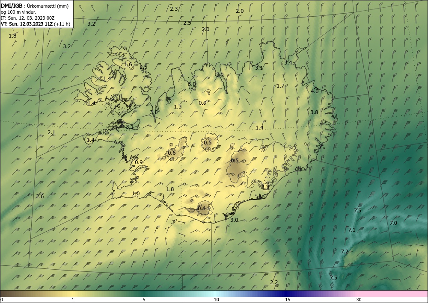This screenshot has height=303, width=428.
Task: Click the 3.4 value label
Action: (288, 63)
